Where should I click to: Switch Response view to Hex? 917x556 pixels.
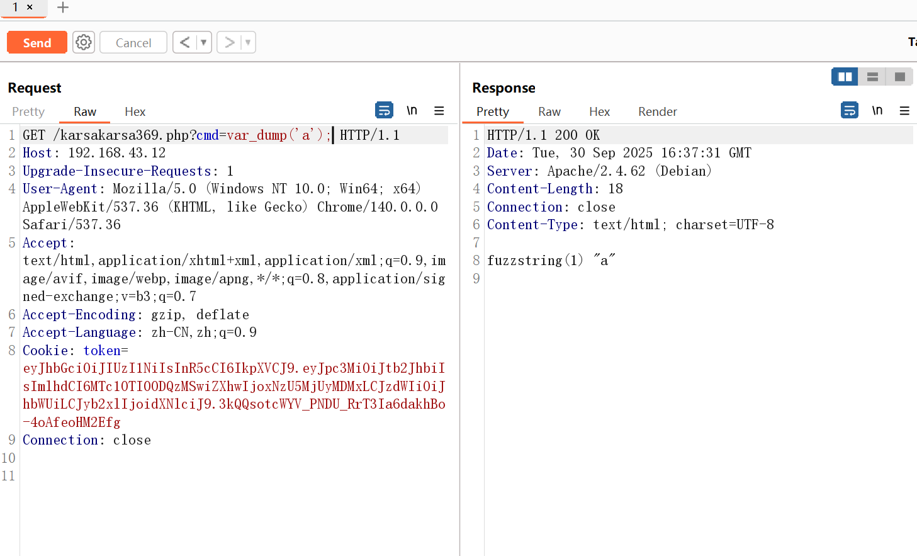(600, 111)
